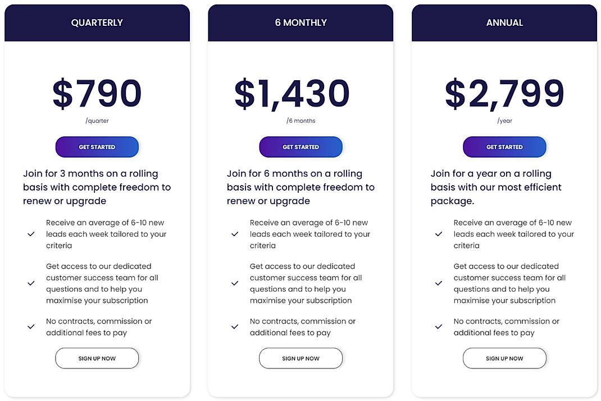This screenshot has height=401, width=601.
Task: Click the checkmark beside Annual leads feature
Action: click(439, 234)
